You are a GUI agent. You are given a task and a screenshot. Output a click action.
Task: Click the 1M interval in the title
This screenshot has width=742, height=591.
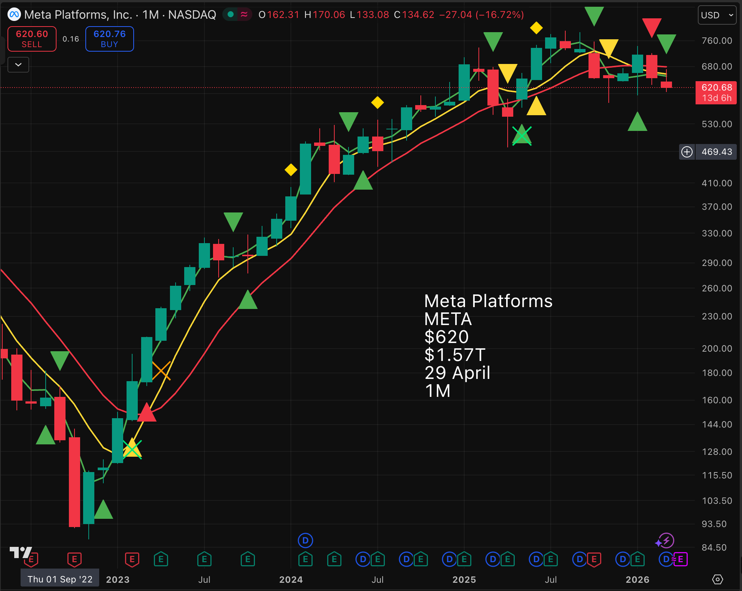150,15
